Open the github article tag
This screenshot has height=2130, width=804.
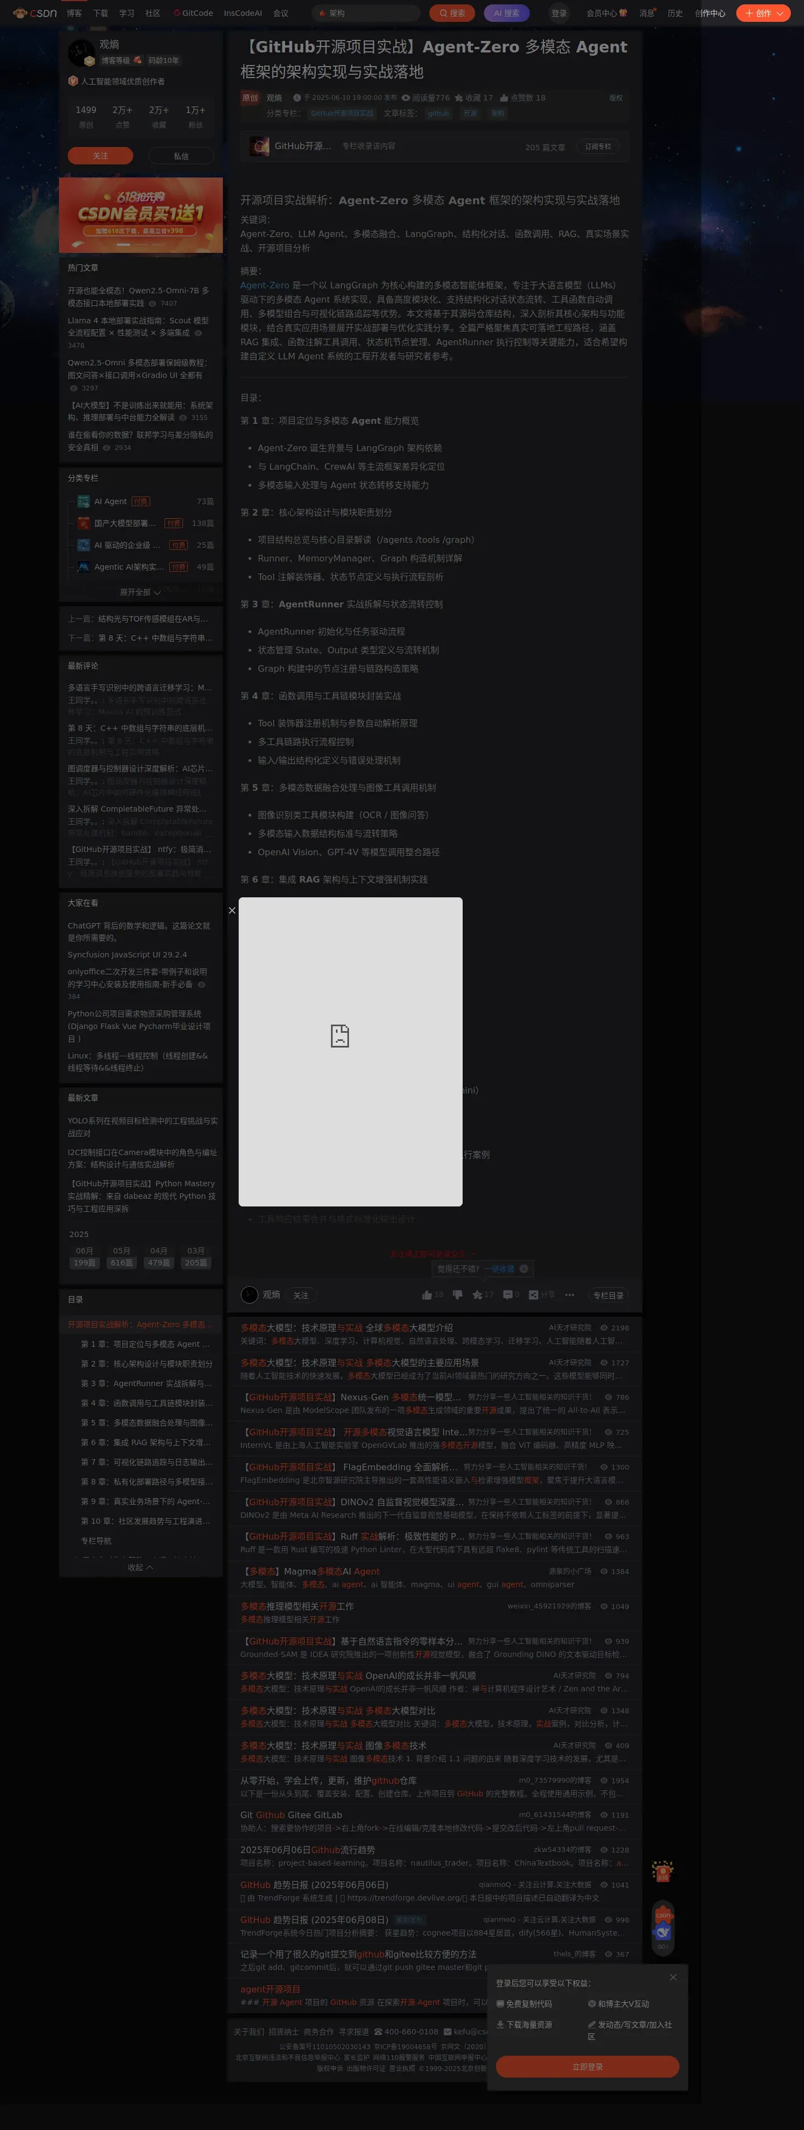[439, 113]
